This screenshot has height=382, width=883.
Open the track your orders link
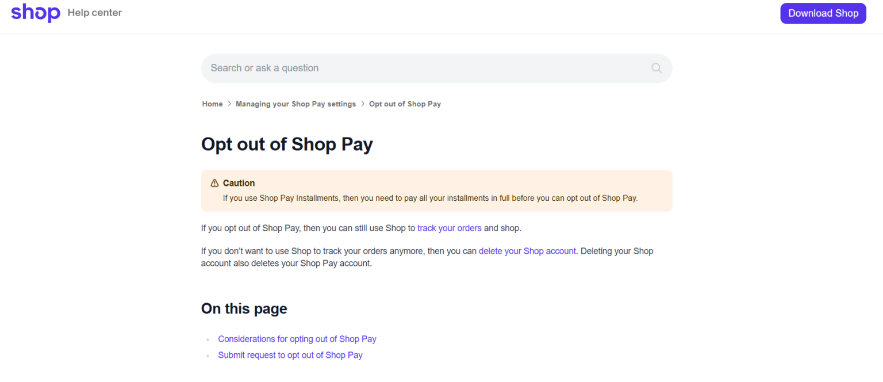click(x=449, y=228)
